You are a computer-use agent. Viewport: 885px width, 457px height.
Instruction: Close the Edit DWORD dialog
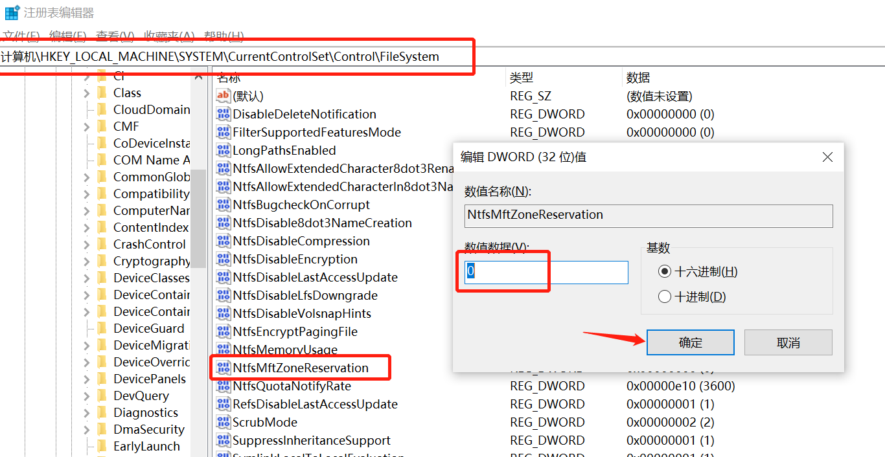827,157
